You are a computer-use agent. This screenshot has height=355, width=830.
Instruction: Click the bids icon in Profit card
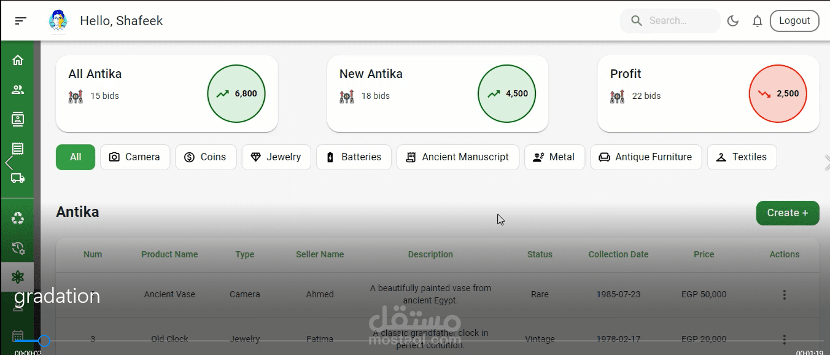pyautogui.click(x=617, y=96)
